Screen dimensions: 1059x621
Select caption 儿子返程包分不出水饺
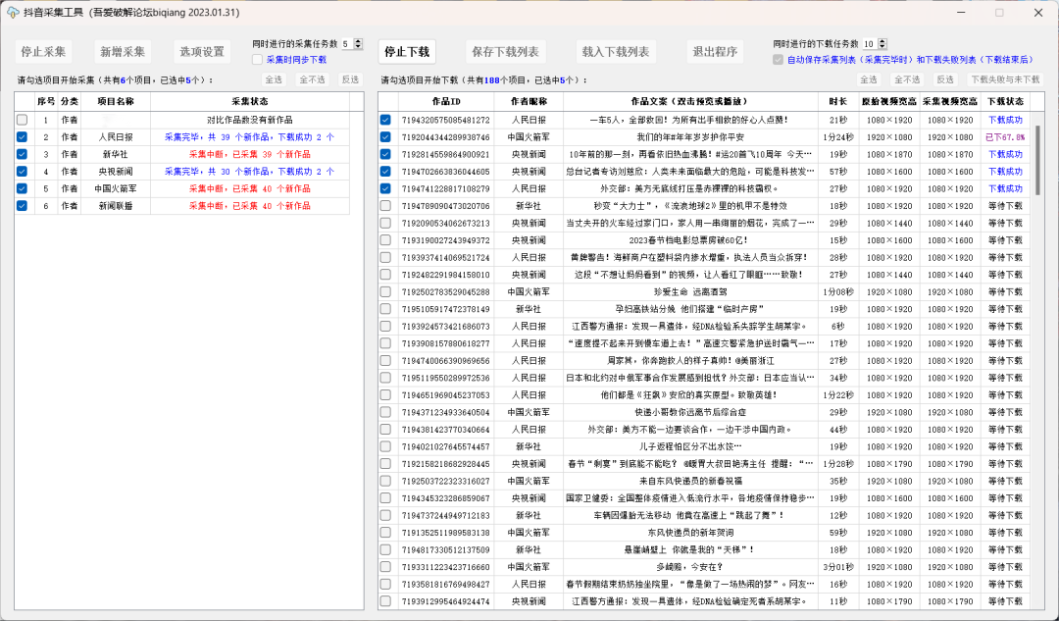click(690, 446)
